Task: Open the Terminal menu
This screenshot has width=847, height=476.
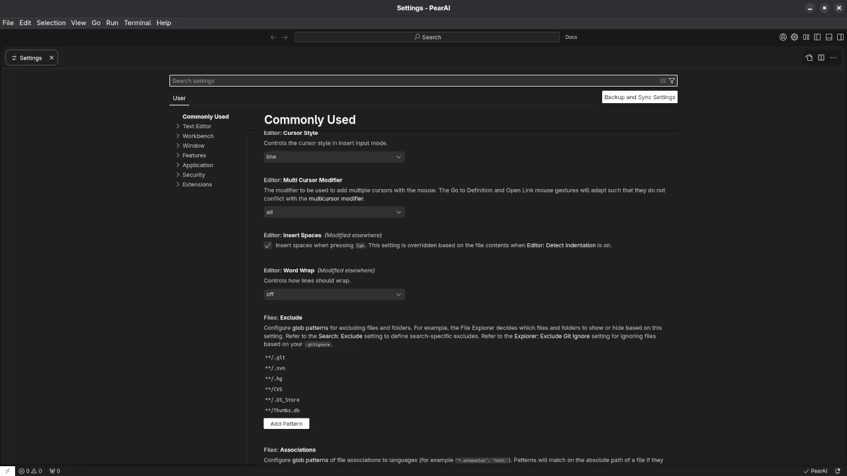Action: point(137,22)
